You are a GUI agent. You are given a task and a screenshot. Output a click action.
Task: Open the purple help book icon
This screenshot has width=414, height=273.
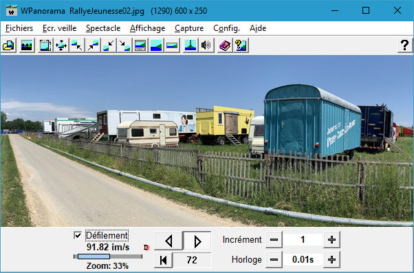[225, 45]
